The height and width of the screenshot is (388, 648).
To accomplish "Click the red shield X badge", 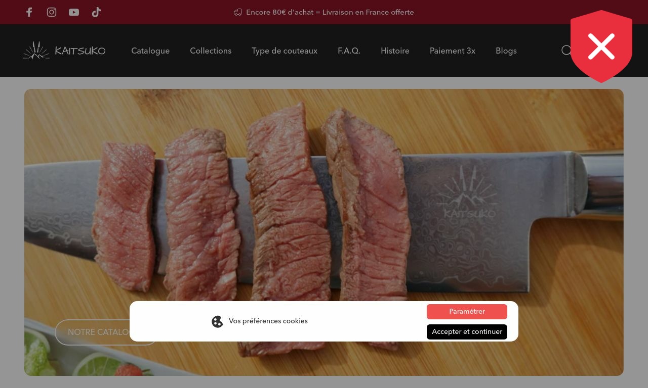I will 601,46.
